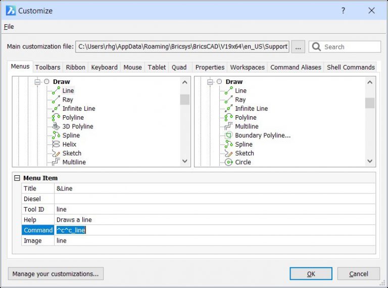The width and height of the screenshot is (388, 288).
Task: Switch to the Workspaces tab
Action: (x=247, y=67)
